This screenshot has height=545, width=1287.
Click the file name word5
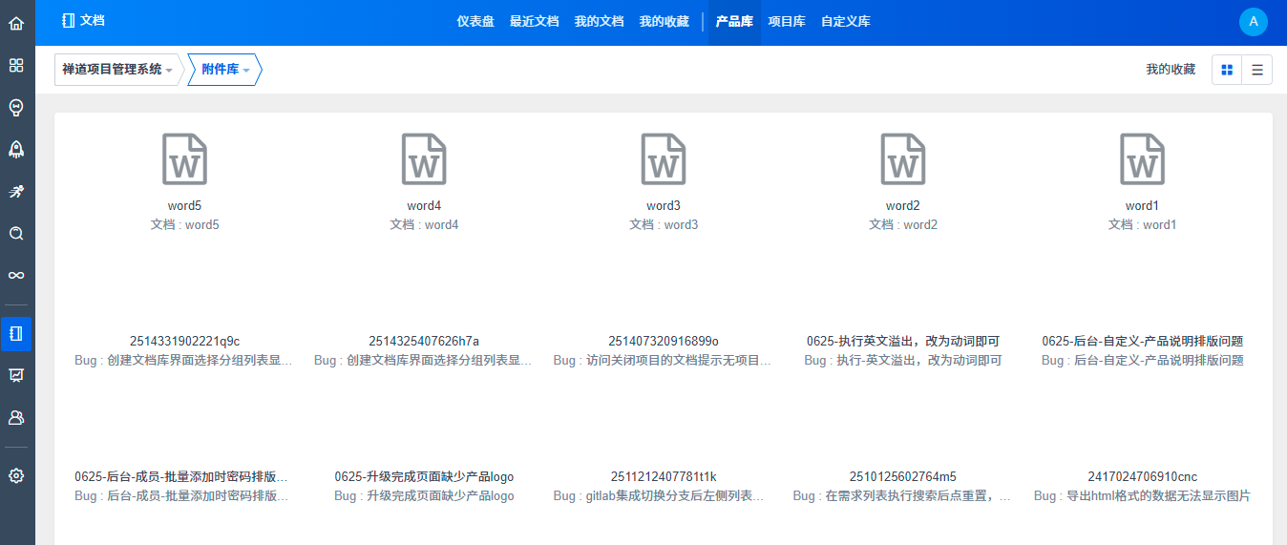click(184, 205)
